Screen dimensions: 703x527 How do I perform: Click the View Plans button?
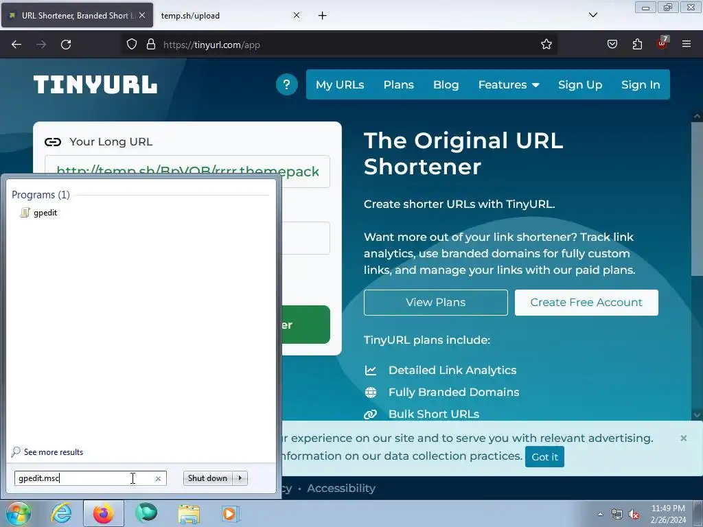pos(436,303)
